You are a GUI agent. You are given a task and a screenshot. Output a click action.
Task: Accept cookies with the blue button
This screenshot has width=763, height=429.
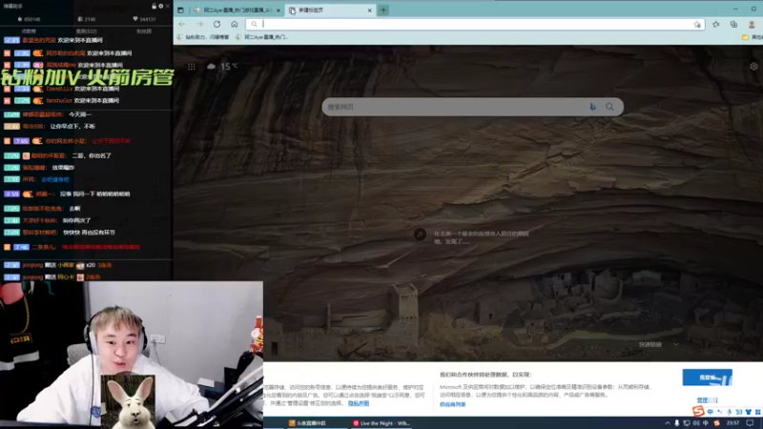(707, 378)
